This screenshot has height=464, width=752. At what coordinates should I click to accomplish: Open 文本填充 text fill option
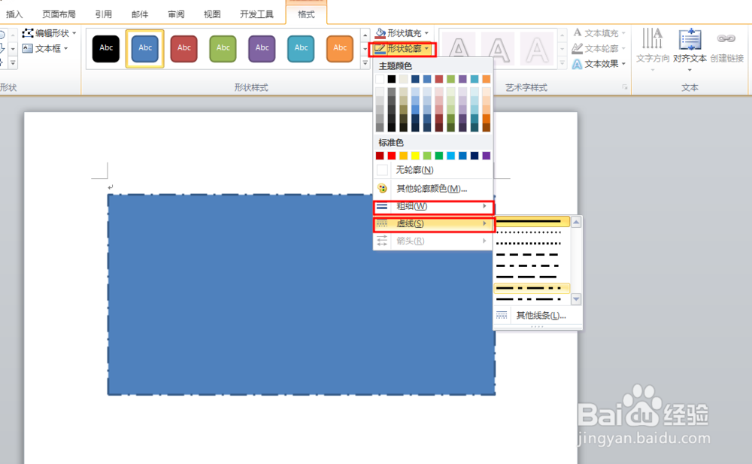[x=599, y=33]
